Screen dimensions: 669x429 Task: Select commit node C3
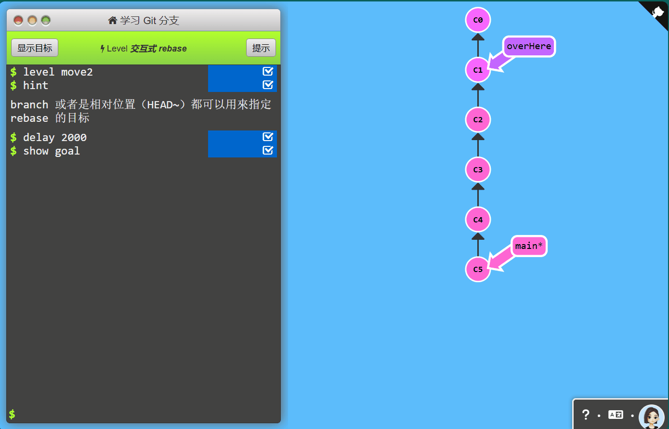pyautogui.click(x=477, y=169)
